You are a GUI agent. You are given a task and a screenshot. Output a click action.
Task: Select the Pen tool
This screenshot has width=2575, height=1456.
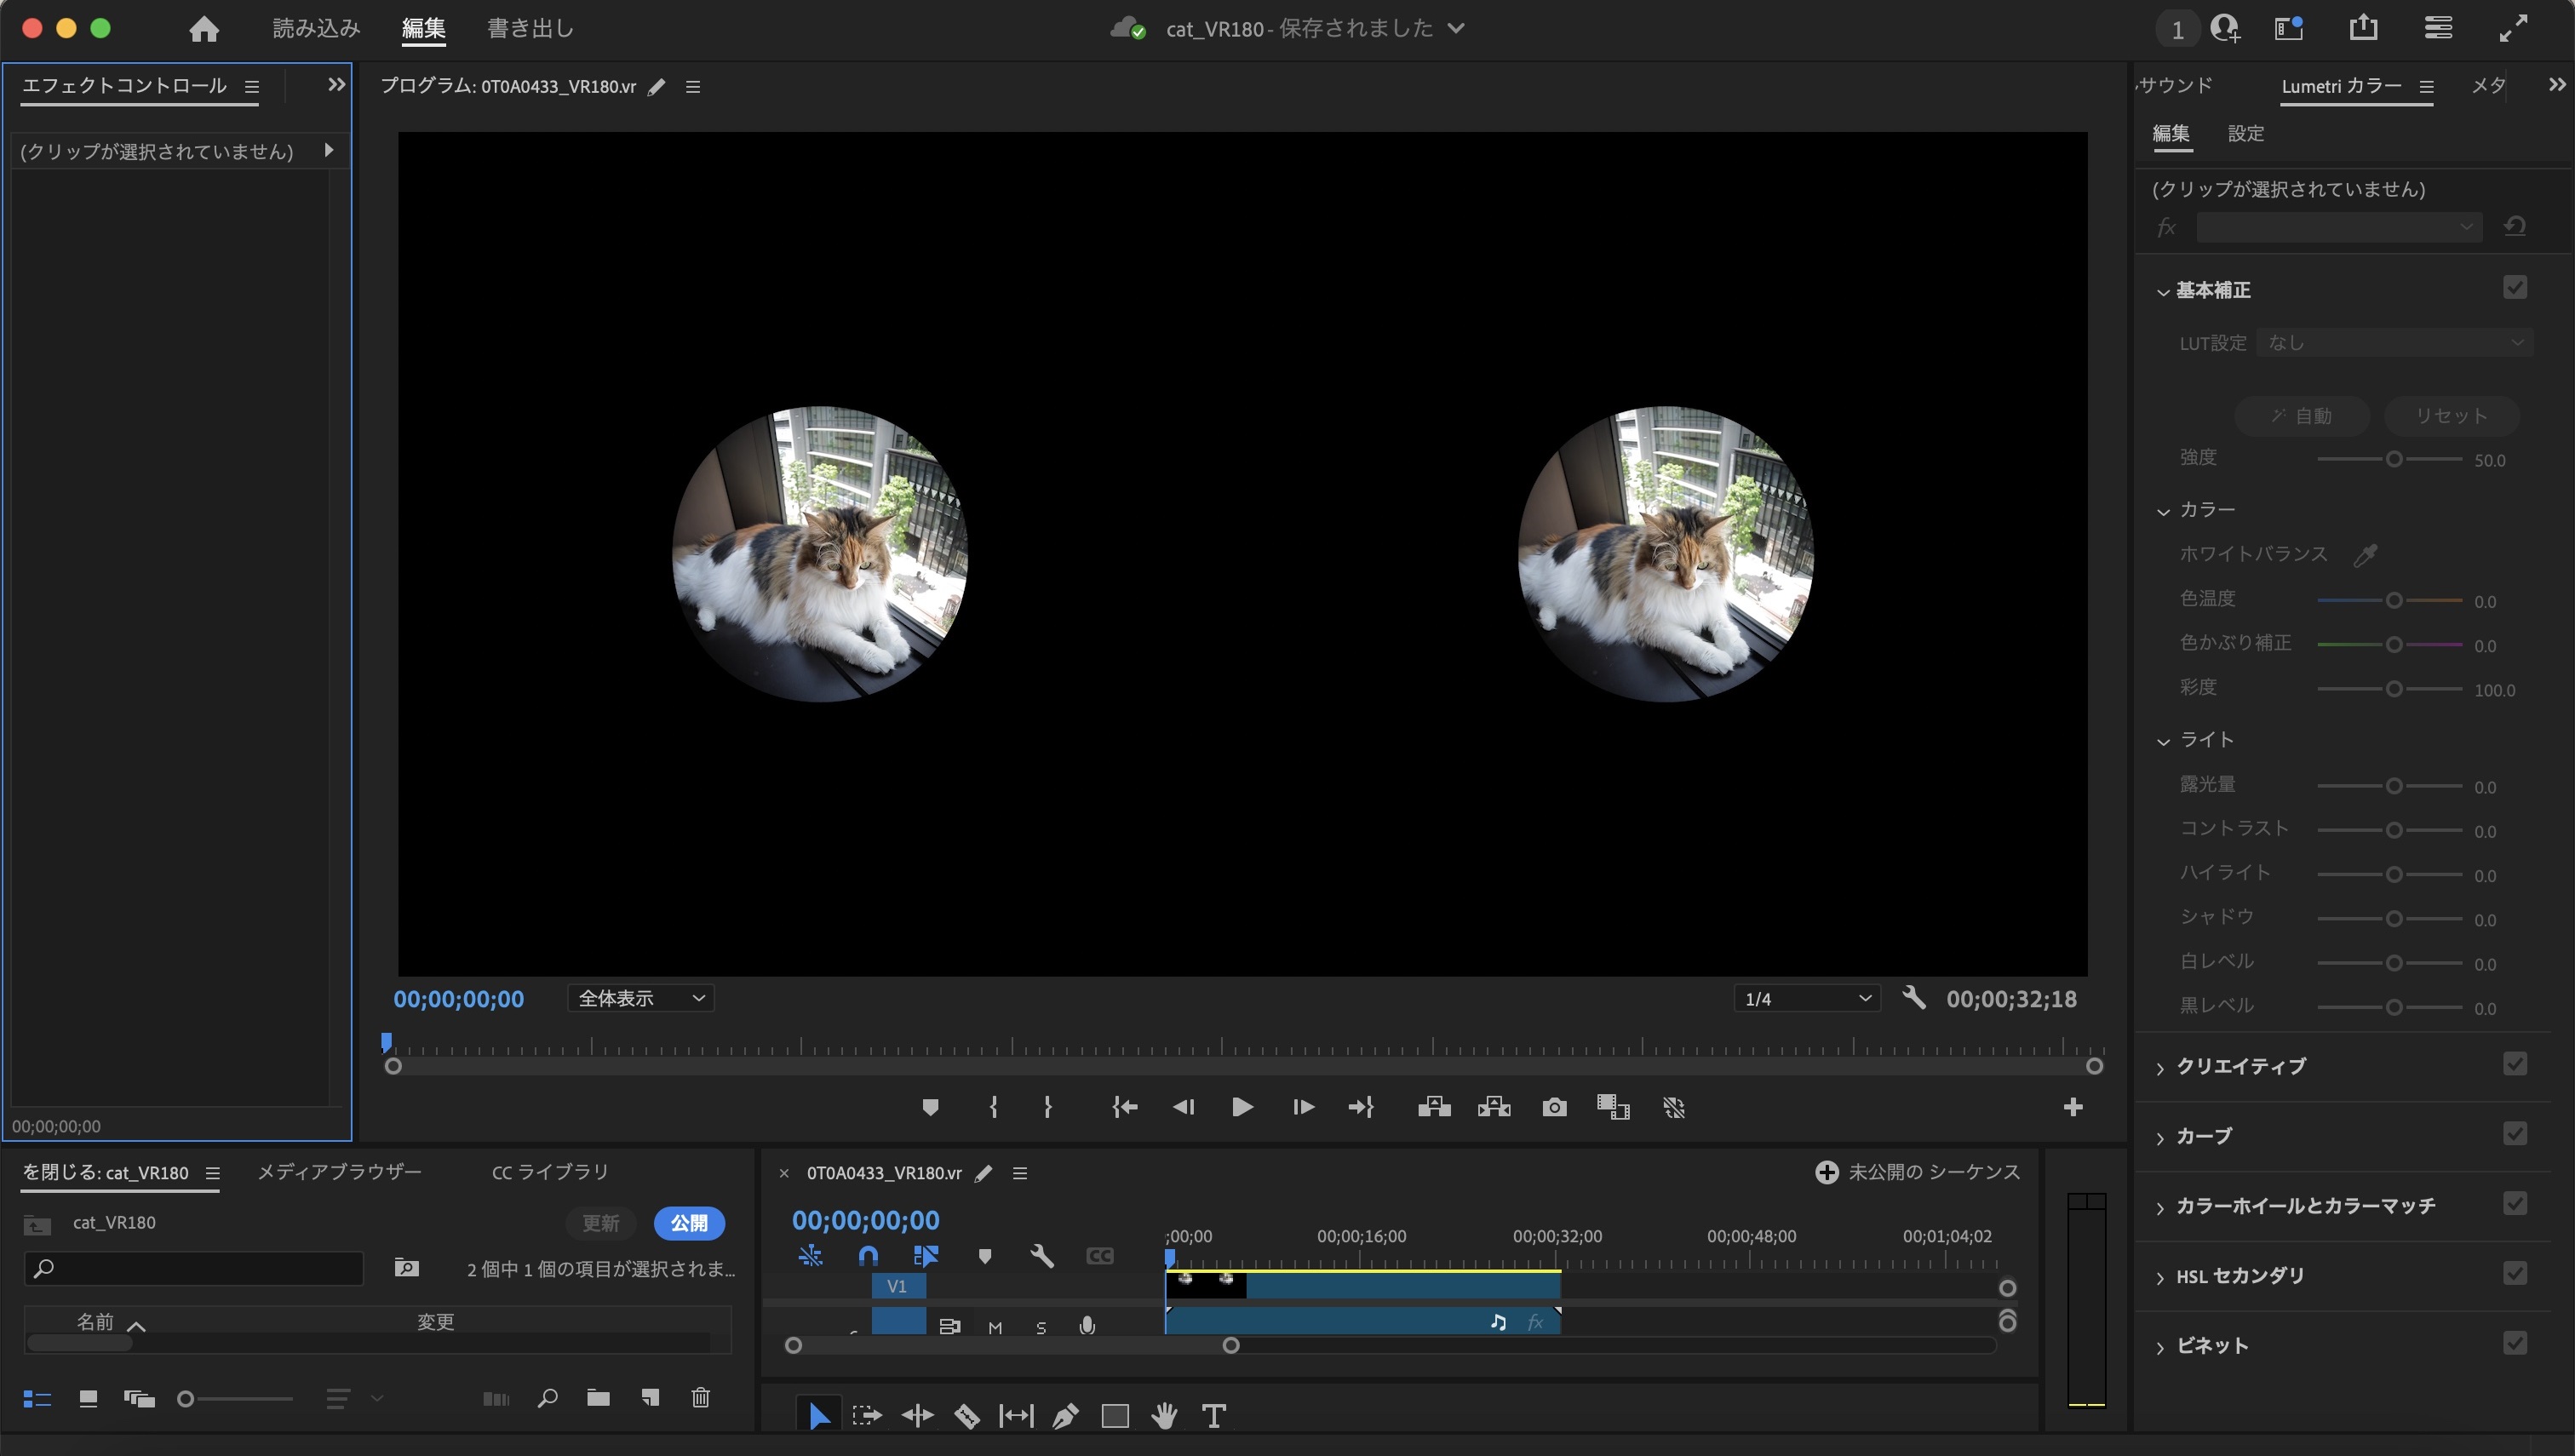pos(1065,1416)
